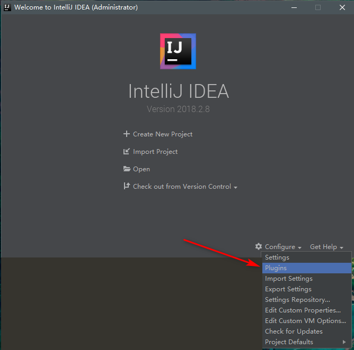Choose Export Settings menu entry
The height and width of the screenshot is (350, 354).
307,289
